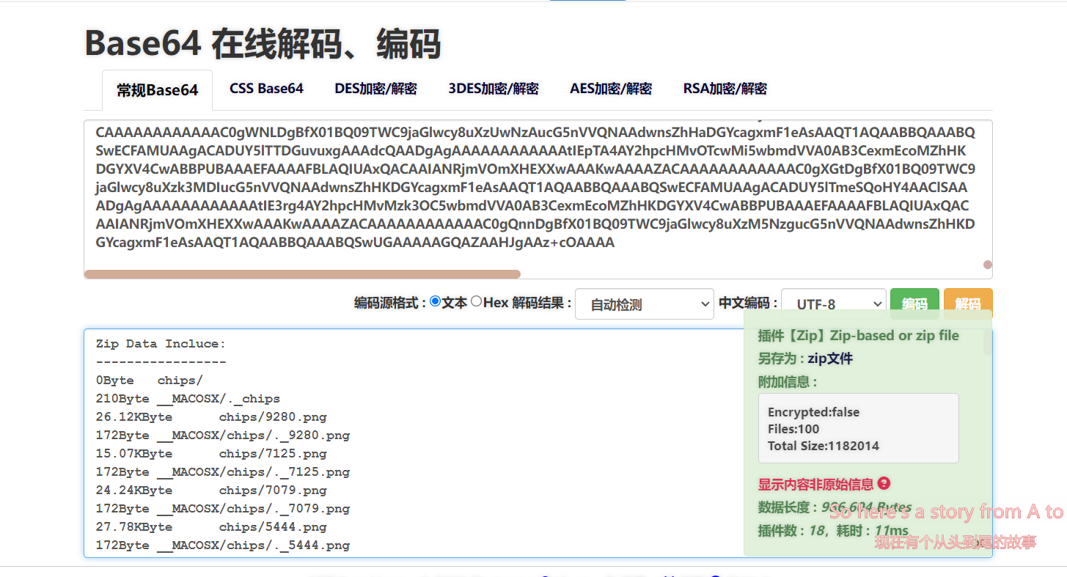
Task: Click the red 显示内容非原始信息 link
Action: (x=817, y=484)
